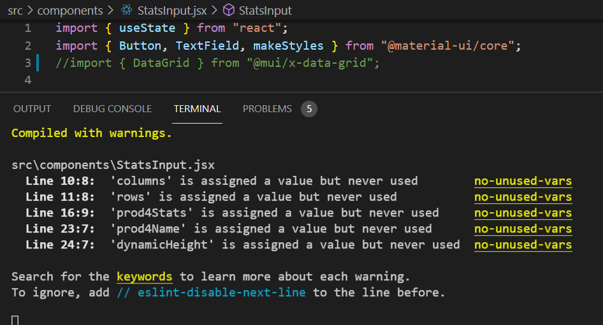This screenshot has height=325, width=603.
Task: Click the "@material-ui/core" module string
Action: (447, 46)
